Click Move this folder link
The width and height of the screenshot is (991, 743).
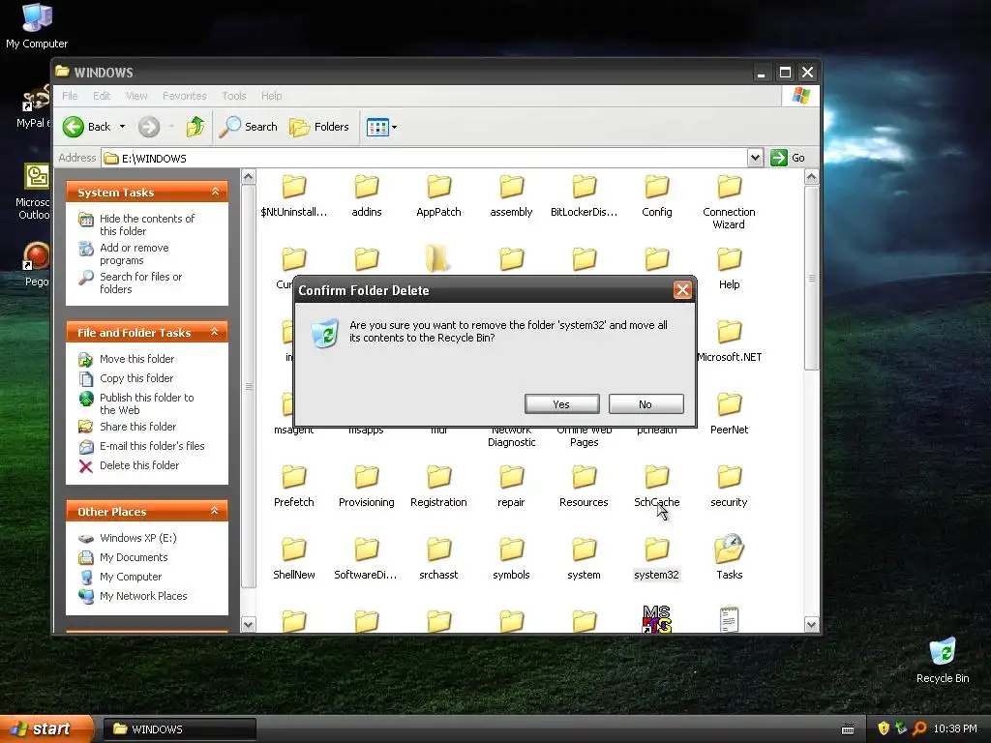click(136, 359)
